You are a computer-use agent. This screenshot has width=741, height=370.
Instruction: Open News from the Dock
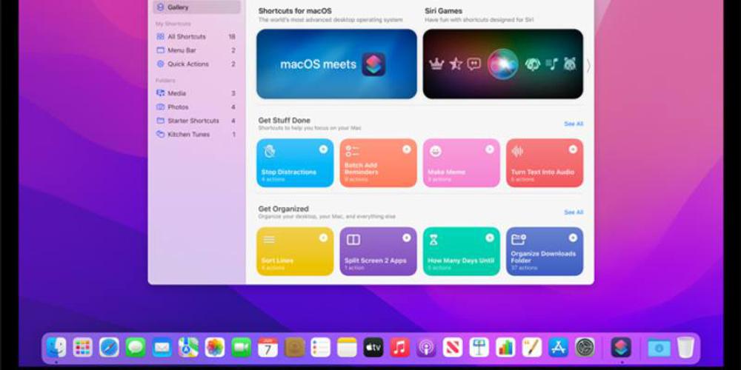(x=453, y=347)
